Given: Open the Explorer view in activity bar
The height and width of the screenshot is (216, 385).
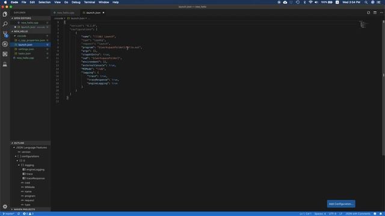Looking at the screenshot, I should click(5, 14).
